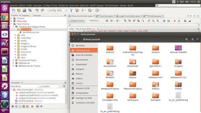The width and height of the screenshot is (201, 113).
Task: Click the Undo arrow in NetBeans toolbar
Action: click(37, 10)
